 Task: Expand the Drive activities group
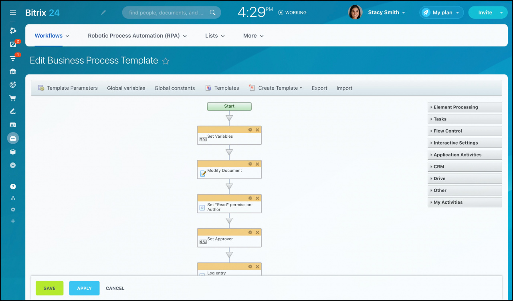(x=465, y=179)
